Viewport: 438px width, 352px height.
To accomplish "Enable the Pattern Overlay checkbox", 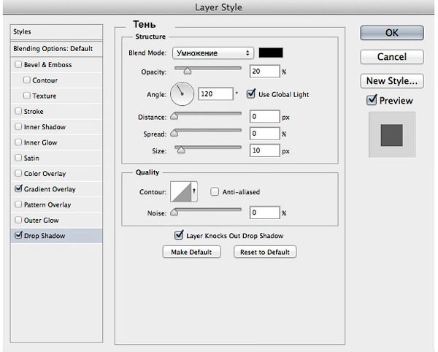I will (18, 204).
